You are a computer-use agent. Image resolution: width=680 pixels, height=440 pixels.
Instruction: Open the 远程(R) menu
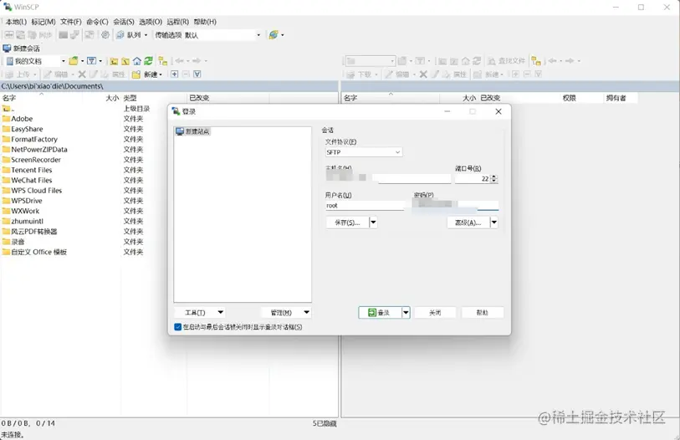pos(178,22)
